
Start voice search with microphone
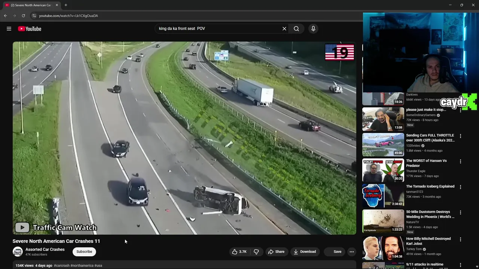[x=313, y=29]
